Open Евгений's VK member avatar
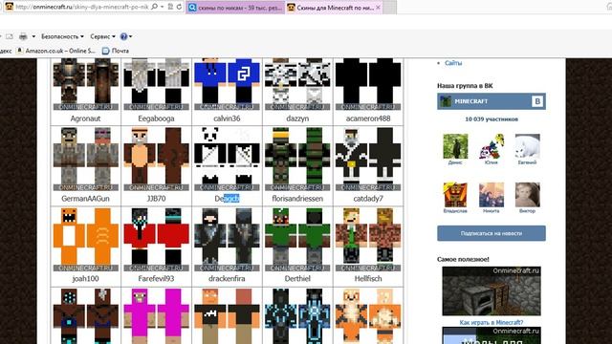 (527, 146)
